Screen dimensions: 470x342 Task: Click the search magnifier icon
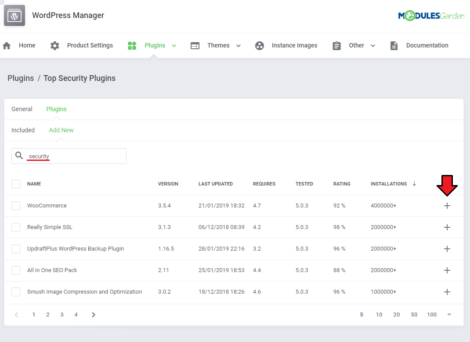(19, 156)
